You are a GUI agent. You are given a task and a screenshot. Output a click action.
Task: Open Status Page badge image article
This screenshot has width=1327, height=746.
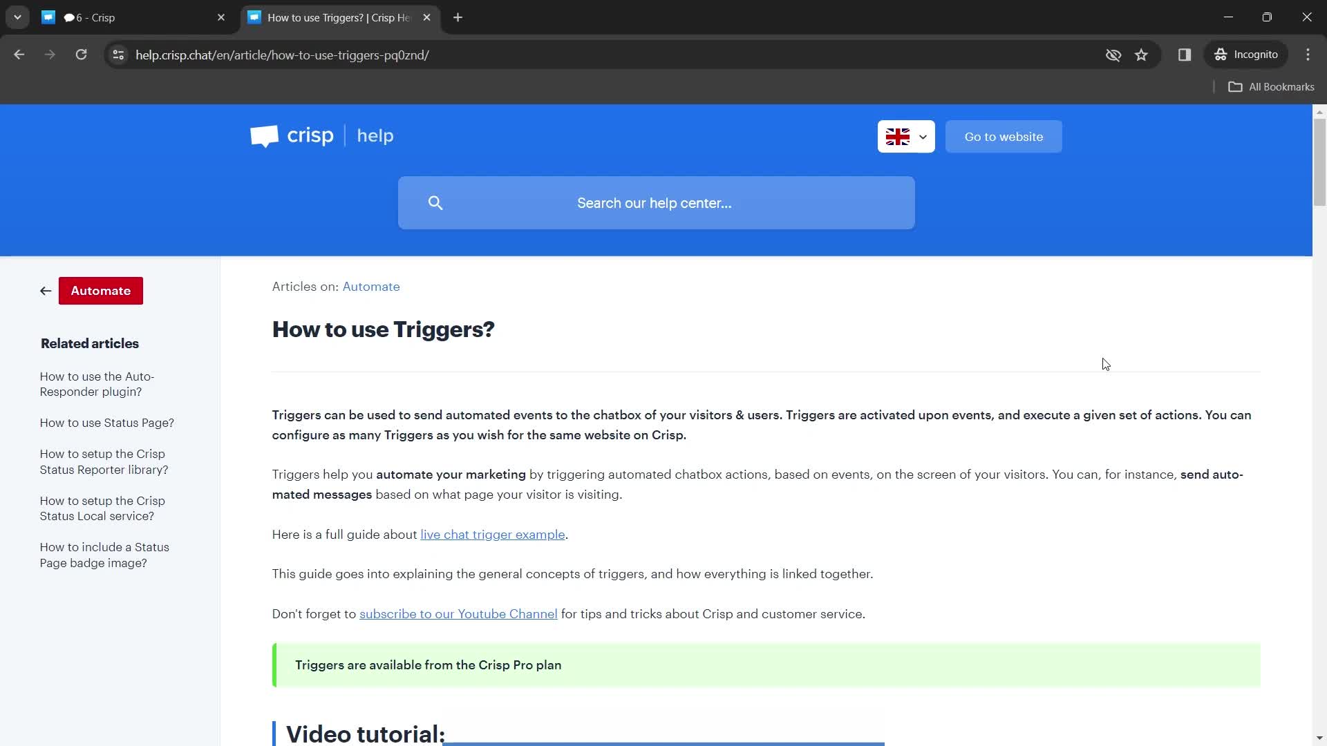coord(104,555)
